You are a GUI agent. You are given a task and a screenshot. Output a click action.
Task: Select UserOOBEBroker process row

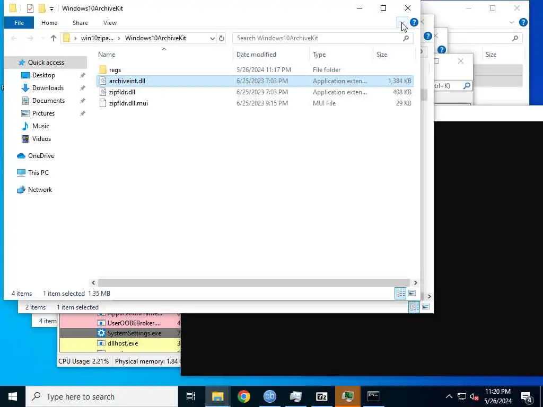[120, 323]
